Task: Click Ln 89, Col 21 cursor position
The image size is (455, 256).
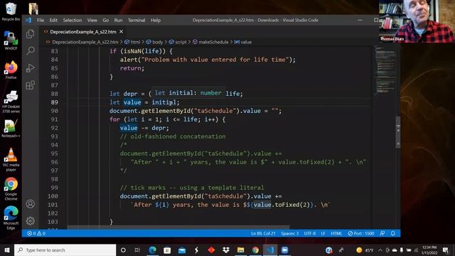Action: click(263, 233)
